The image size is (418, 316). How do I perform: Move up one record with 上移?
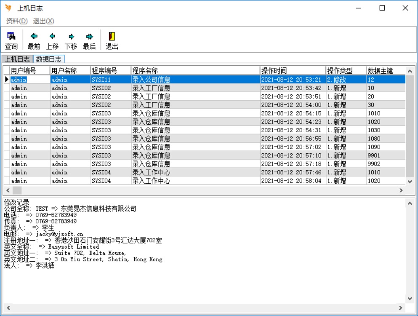(x=52, y=37)
